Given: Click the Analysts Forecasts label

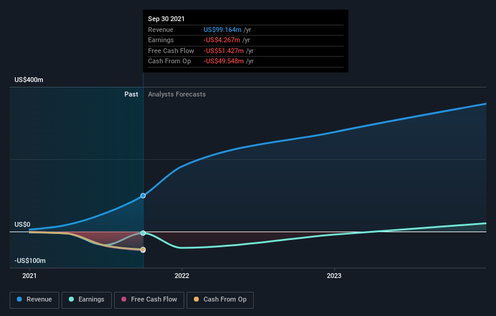Looking at the screenshot, I should [x=177, y=95].
